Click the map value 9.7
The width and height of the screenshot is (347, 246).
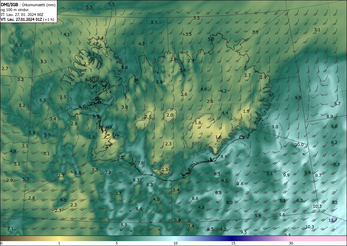coord(318,176)
